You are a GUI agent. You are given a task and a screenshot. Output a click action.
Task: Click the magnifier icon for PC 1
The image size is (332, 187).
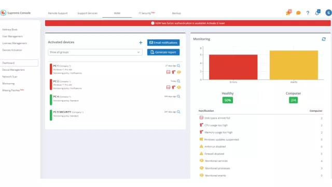[178, 66]
